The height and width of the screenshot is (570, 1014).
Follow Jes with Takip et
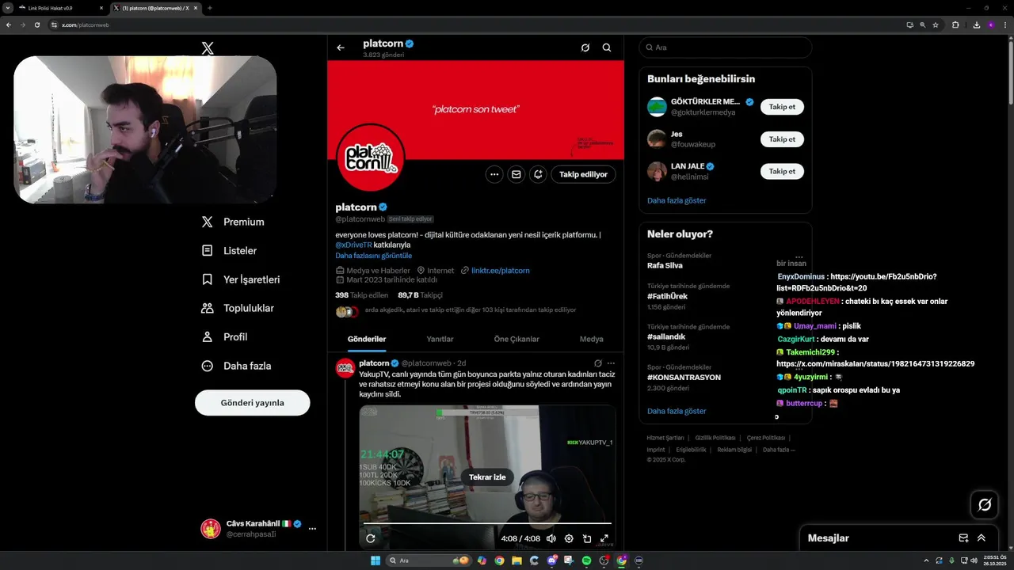click(782, 139)
